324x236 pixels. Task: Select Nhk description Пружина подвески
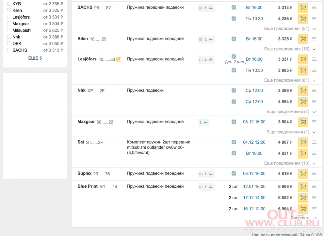coord(145,90)
